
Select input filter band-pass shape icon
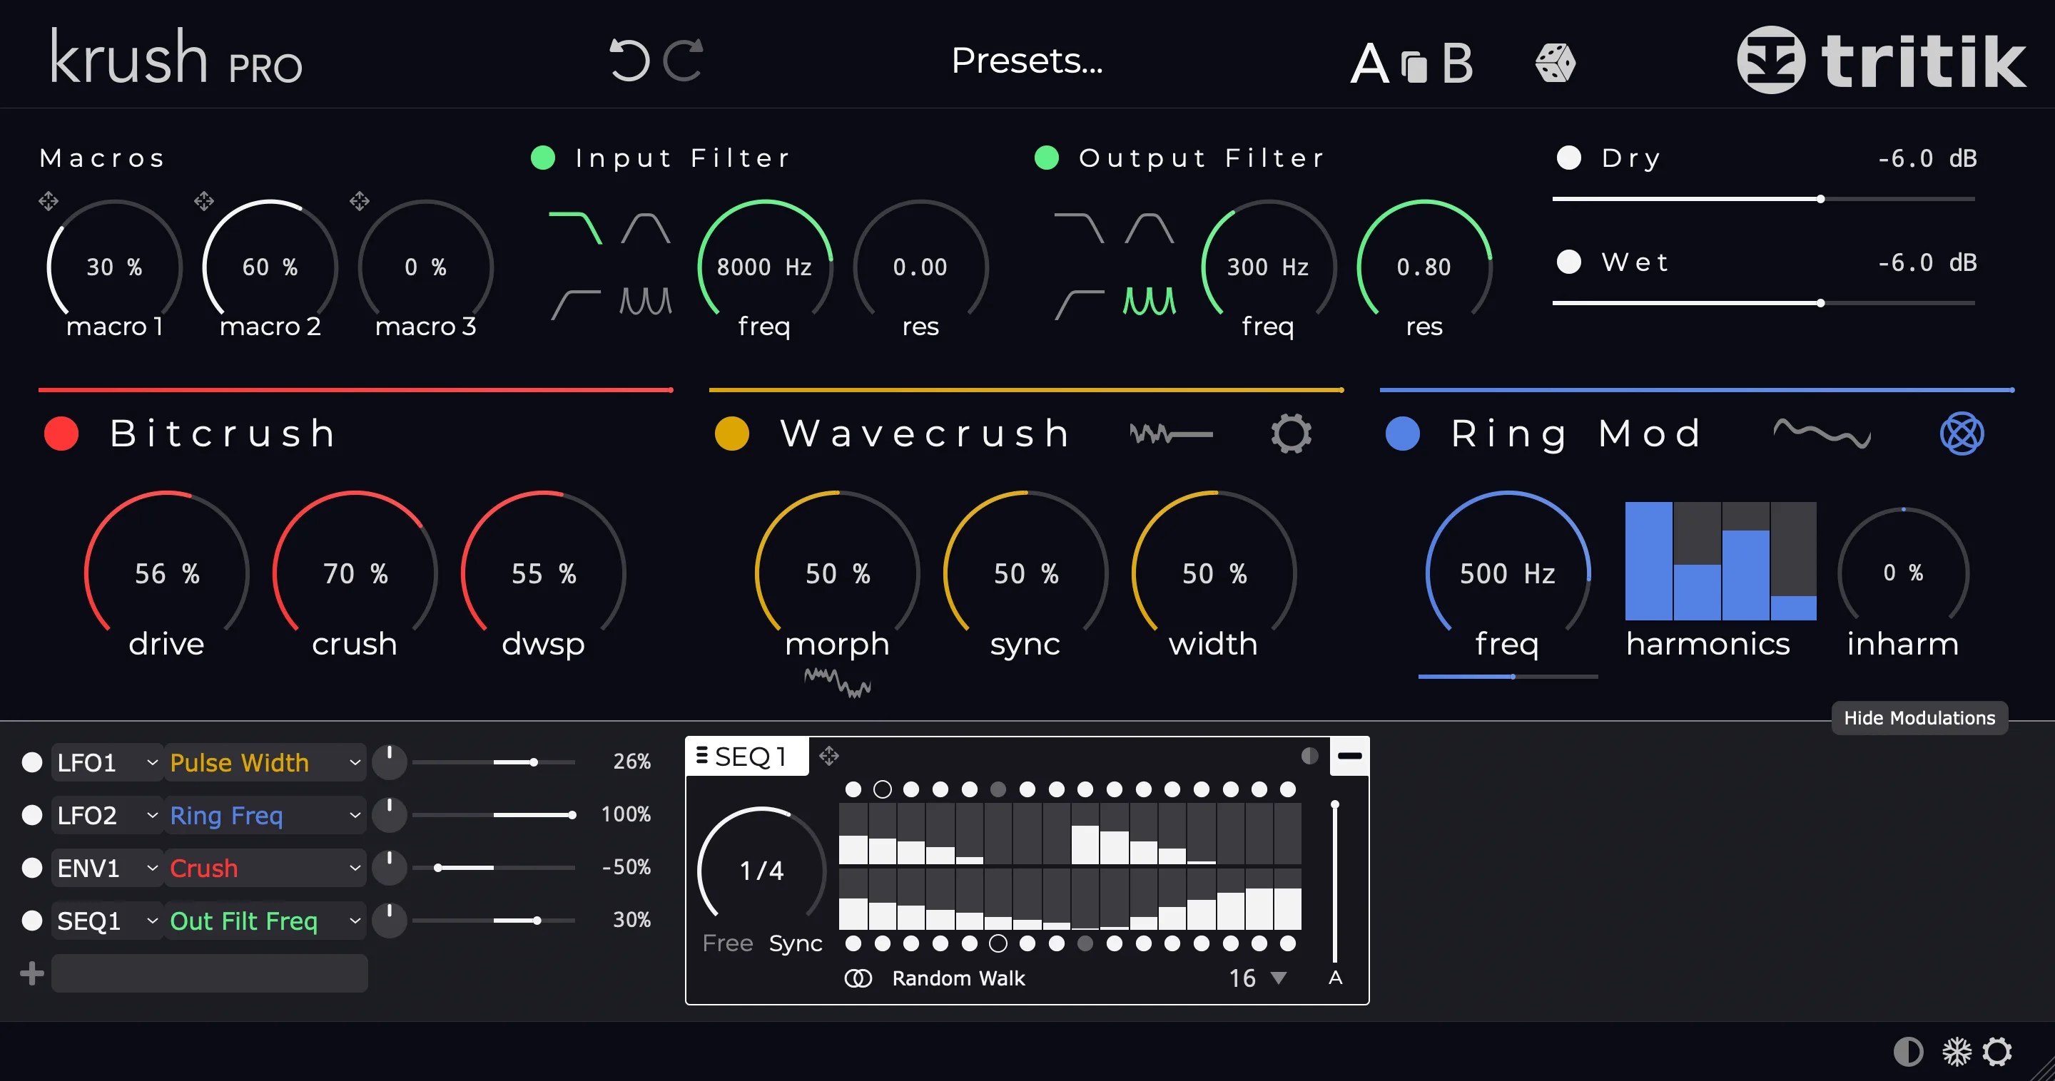coord(645,228)
